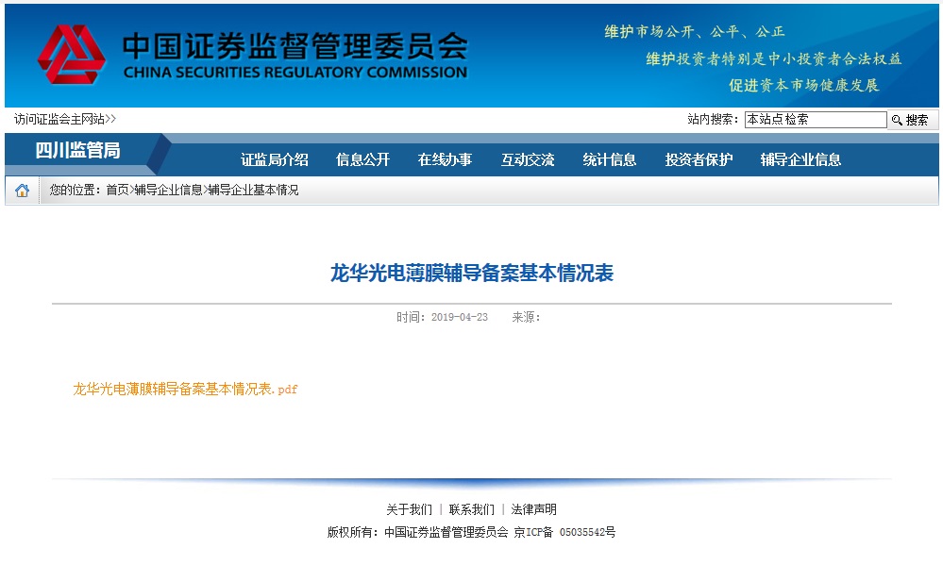
Task: Click 辅导企业基本情况 in the breadcrumb
Action: [253, 190]
